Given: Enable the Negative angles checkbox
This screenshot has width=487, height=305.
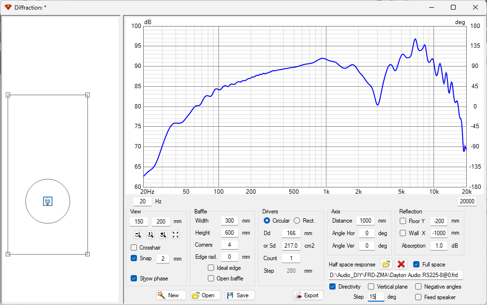Looking at the screenshot, I should [419, 286].
